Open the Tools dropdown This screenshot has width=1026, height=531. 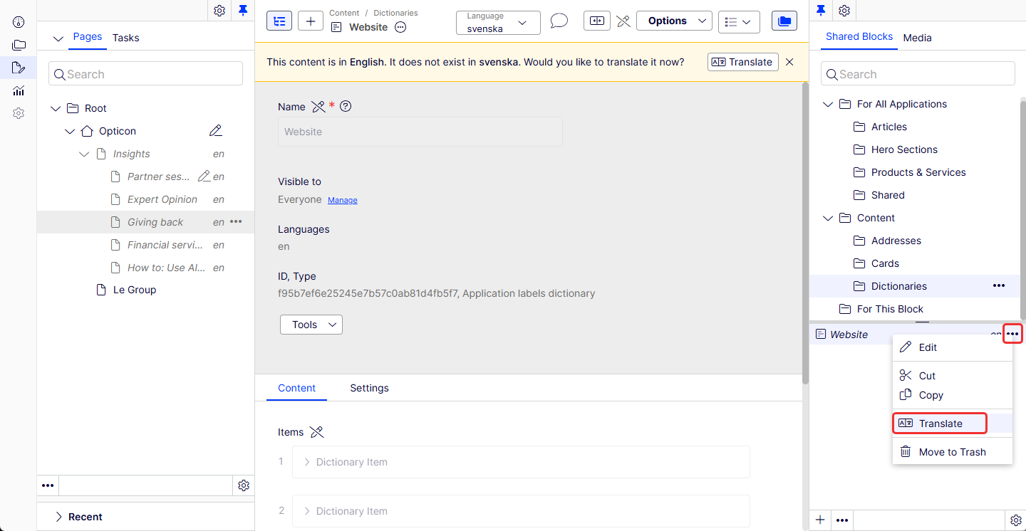tap(311, 325)
